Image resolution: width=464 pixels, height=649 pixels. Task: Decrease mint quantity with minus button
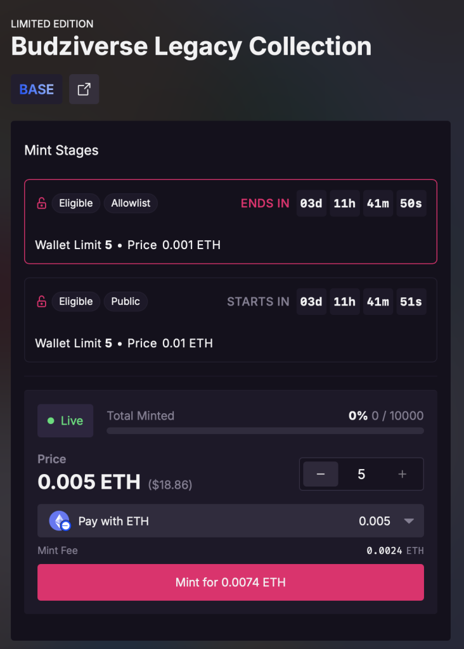321,474
